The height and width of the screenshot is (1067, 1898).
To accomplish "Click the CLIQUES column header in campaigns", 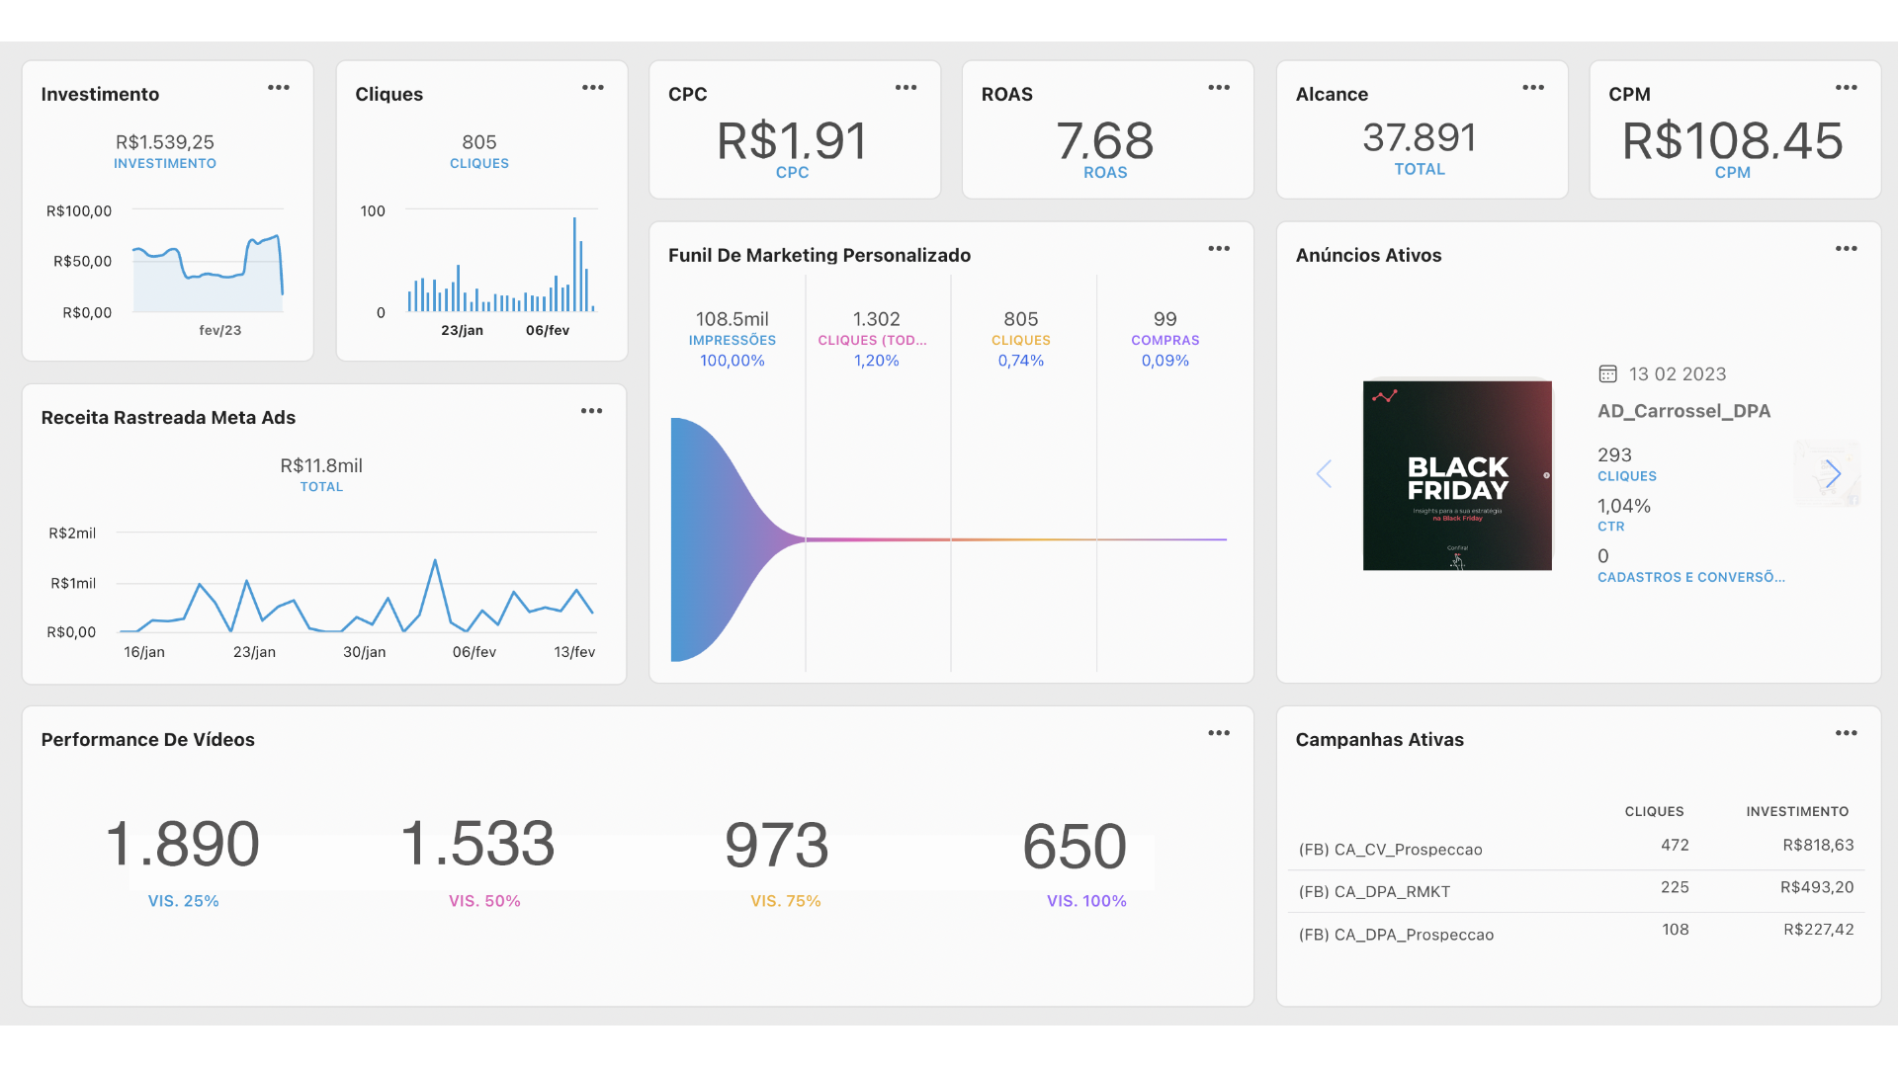I will (1654, 812).
